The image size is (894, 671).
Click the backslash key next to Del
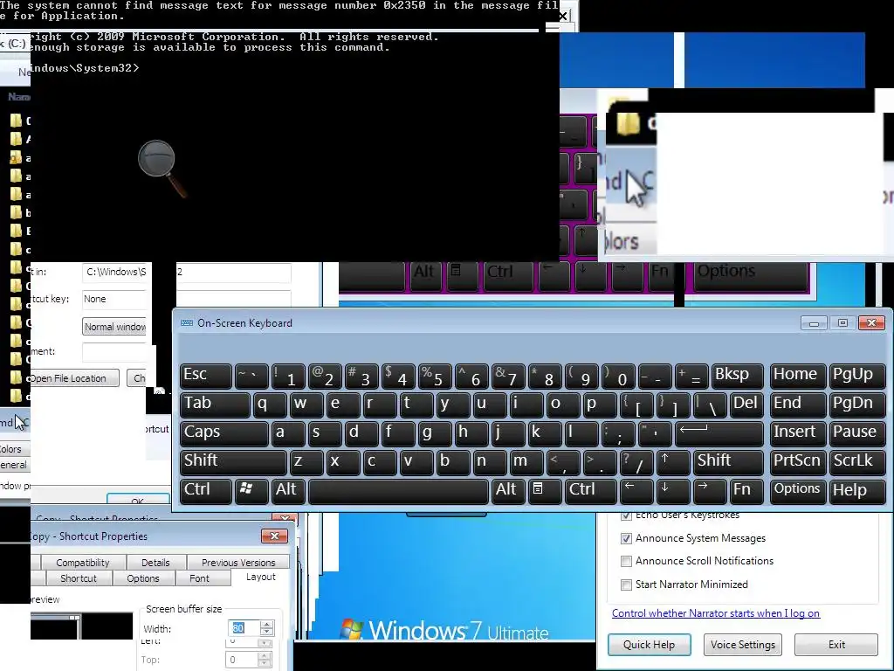(709, 405)
